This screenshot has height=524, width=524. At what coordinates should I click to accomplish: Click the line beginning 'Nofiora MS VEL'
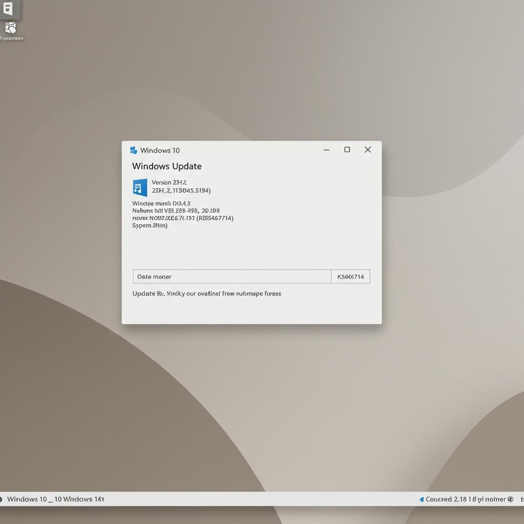[x=176, y=211]
